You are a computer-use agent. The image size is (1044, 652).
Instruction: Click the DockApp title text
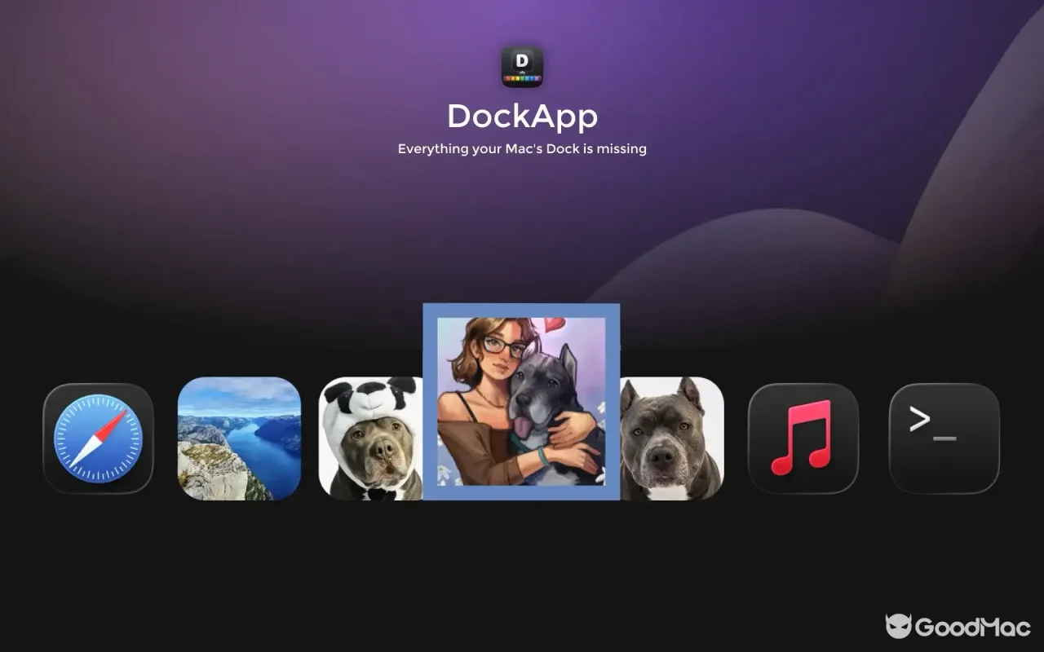pyautogui.click(x=522, y=117)
